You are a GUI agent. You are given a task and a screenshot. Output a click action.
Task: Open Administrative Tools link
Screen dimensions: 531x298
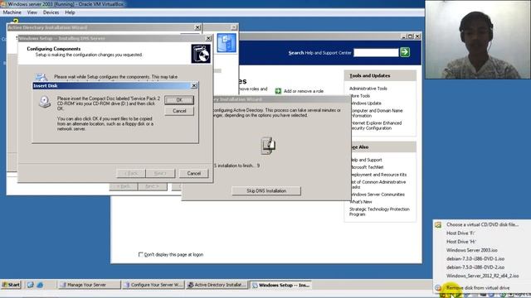point(368,89)
